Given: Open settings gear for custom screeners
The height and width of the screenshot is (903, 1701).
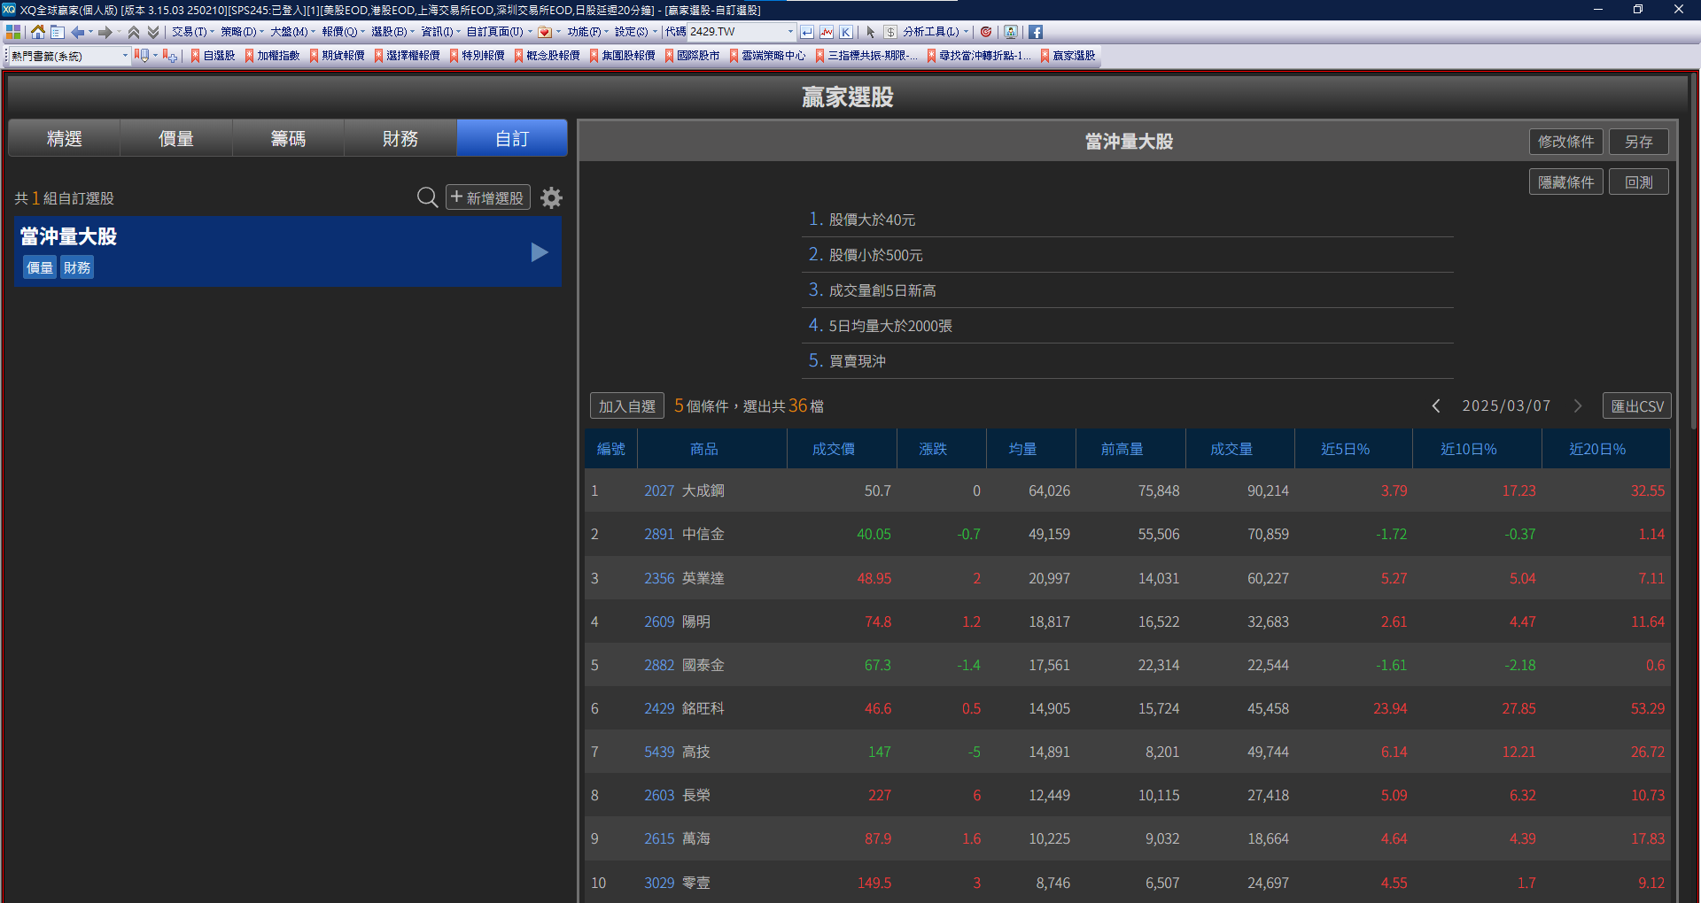Looking at the screenshot, I should coord(551,197).
